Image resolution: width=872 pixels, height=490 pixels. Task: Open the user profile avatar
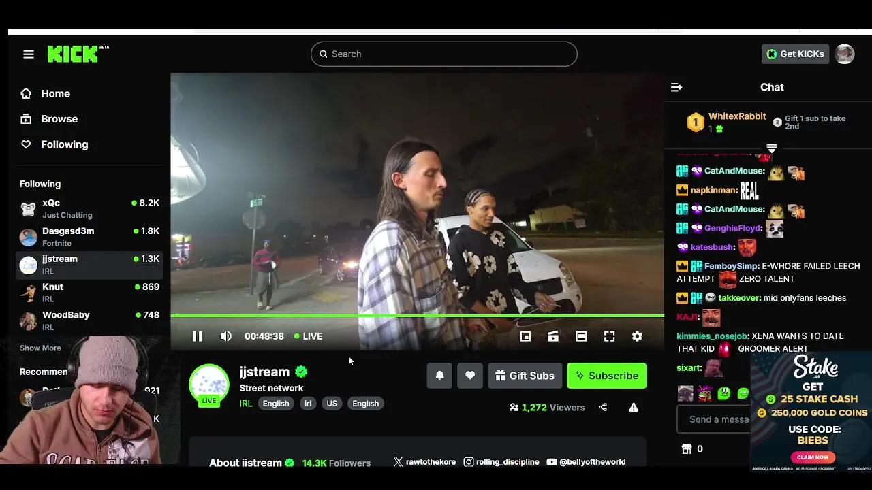(x=845, y=54)
